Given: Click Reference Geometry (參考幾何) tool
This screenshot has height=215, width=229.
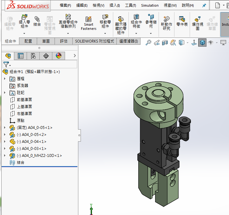Looking at the screenshot, I should [151, 21].
